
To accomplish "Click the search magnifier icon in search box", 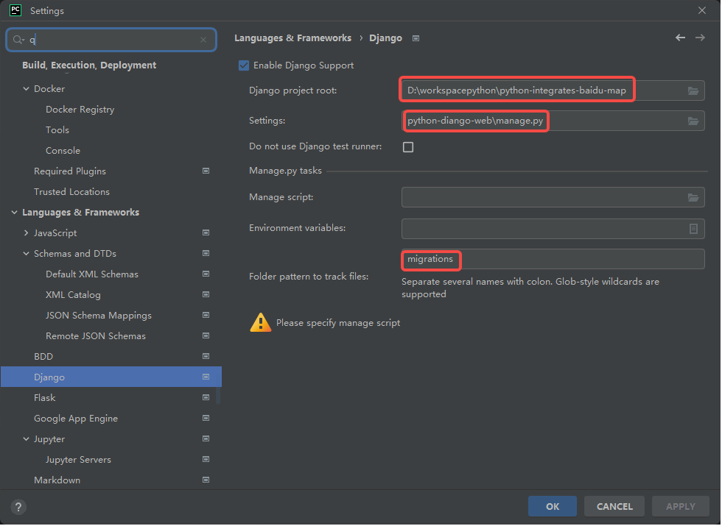I will [x=17, y=40].
